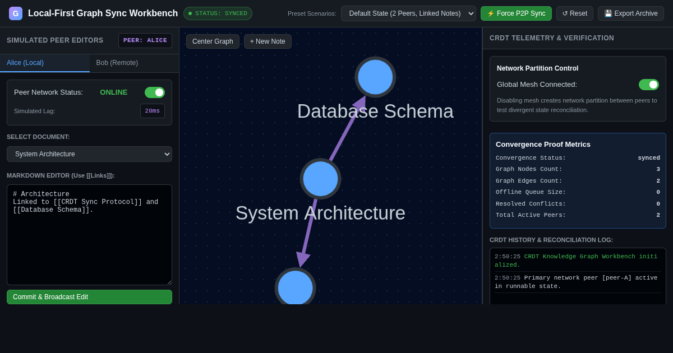This screenshot has height=353, width=673.
Task: Click the System Architecture graph node
Action: tap(320, 179)
